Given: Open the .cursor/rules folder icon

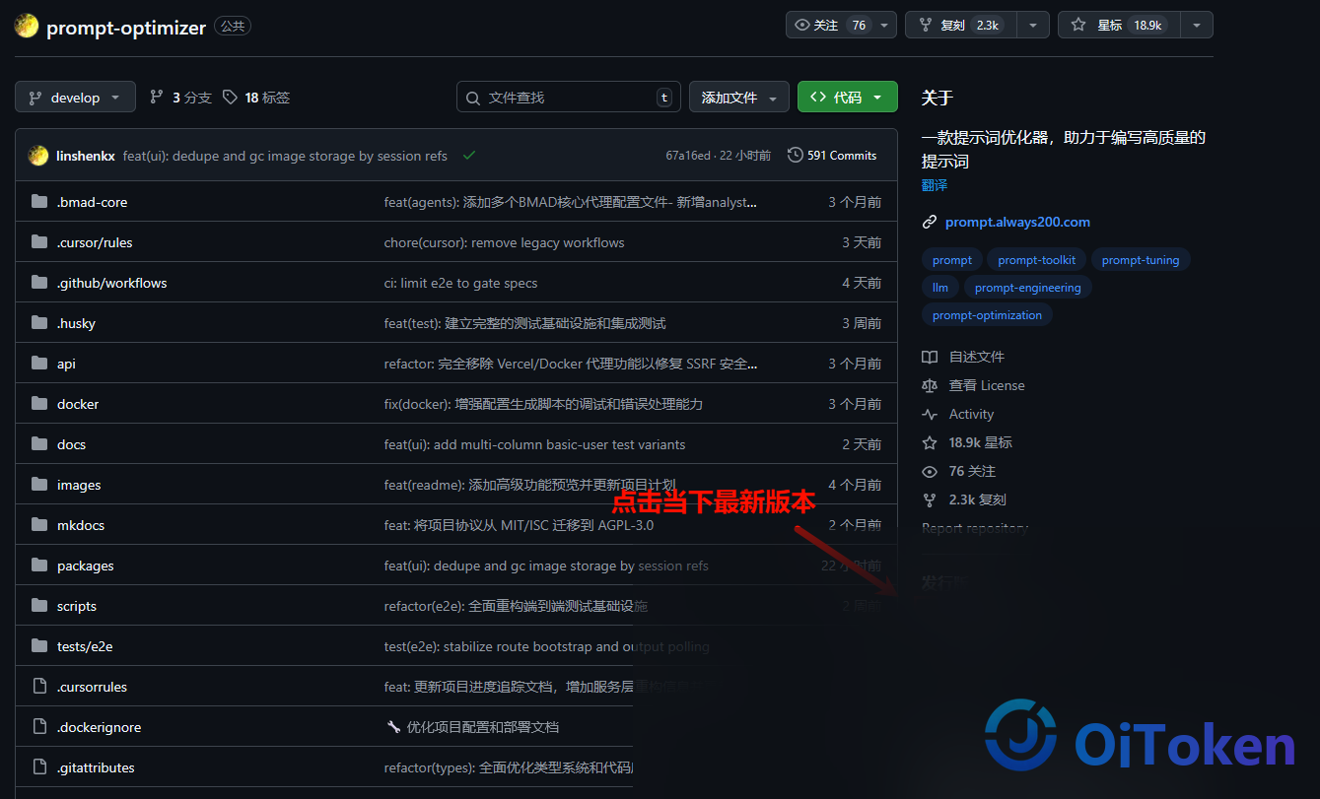Looking at the screenshot, I should pyautogui.click(x=39, y=242).
